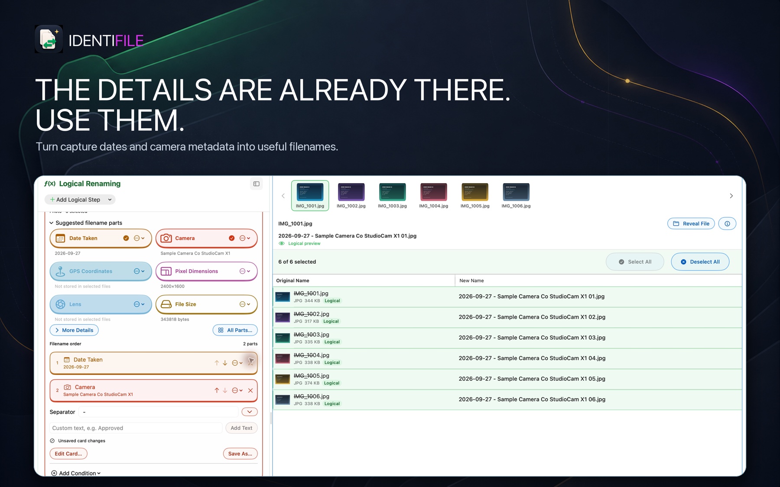Click the Date Taken calendar icon

60,239
